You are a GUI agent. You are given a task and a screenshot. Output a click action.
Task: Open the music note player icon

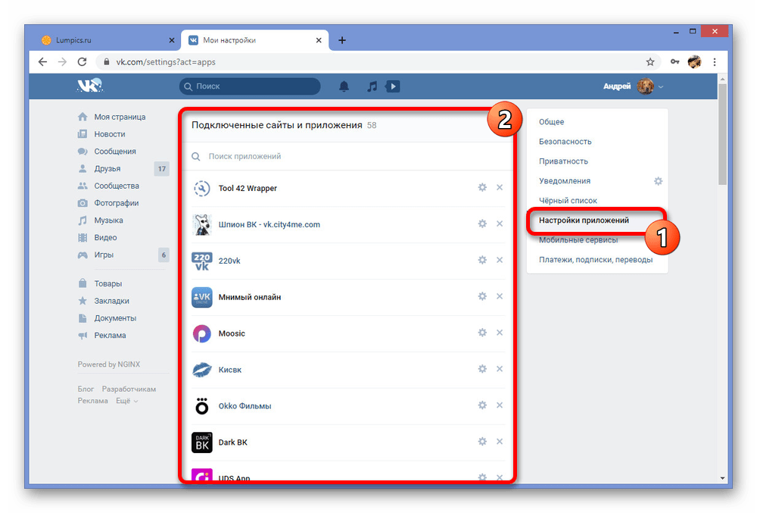pyautogui.click(x=372, y=86)
